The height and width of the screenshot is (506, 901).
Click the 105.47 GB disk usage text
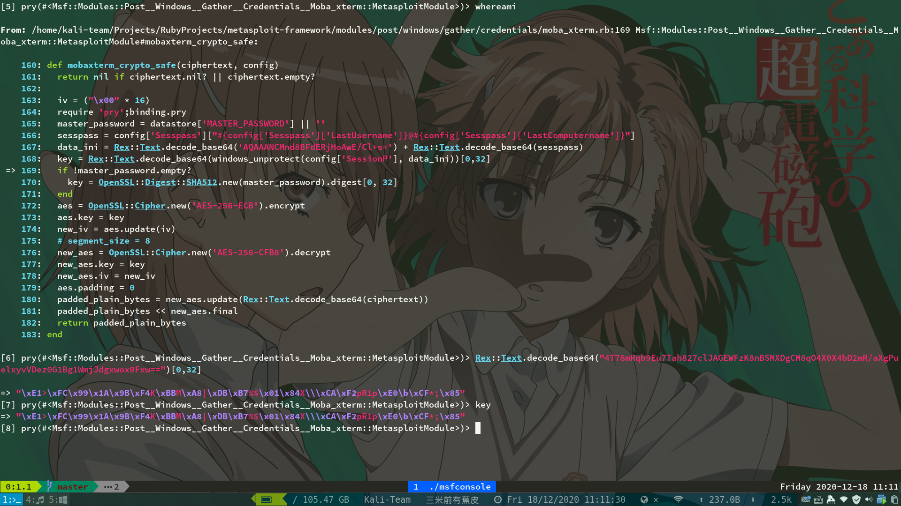(x=326, y=500)
